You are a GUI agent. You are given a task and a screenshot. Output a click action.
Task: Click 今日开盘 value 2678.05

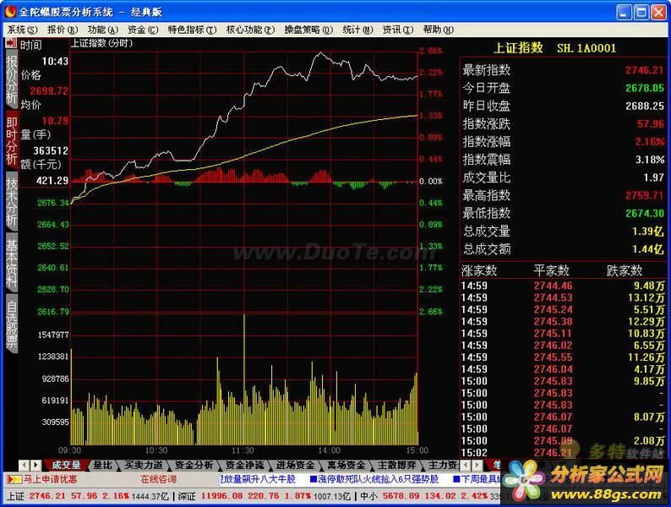(x=644, y=88)
